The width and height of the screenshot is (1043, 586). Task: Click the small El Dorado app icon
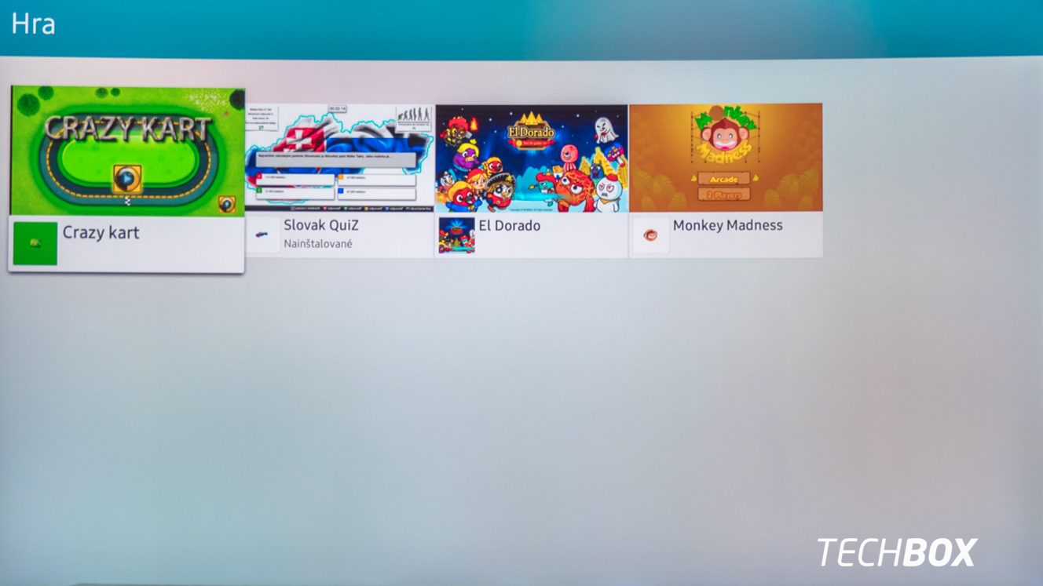point(456,235)
